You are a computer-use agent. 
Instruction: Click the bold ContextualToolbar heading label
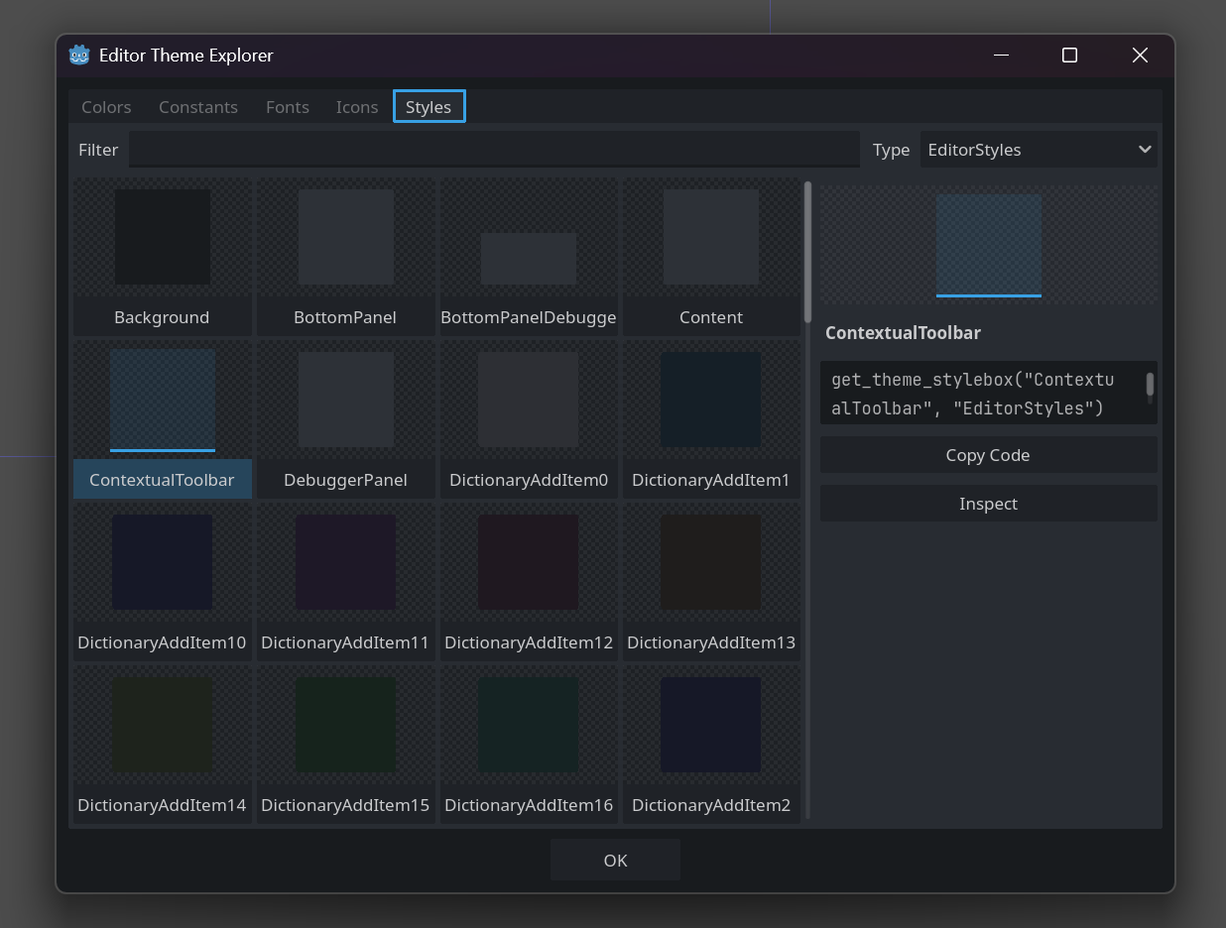click(x=903, y=333)
